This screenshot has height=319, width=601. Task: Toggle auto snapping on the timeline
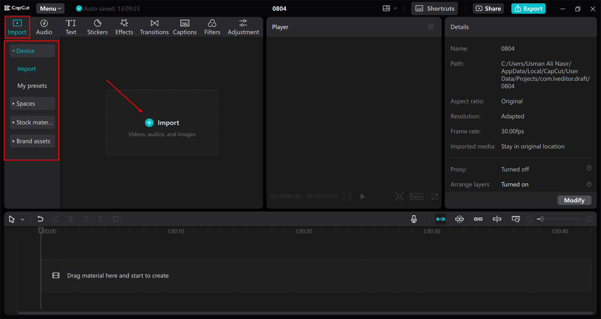tap(459, 219)
